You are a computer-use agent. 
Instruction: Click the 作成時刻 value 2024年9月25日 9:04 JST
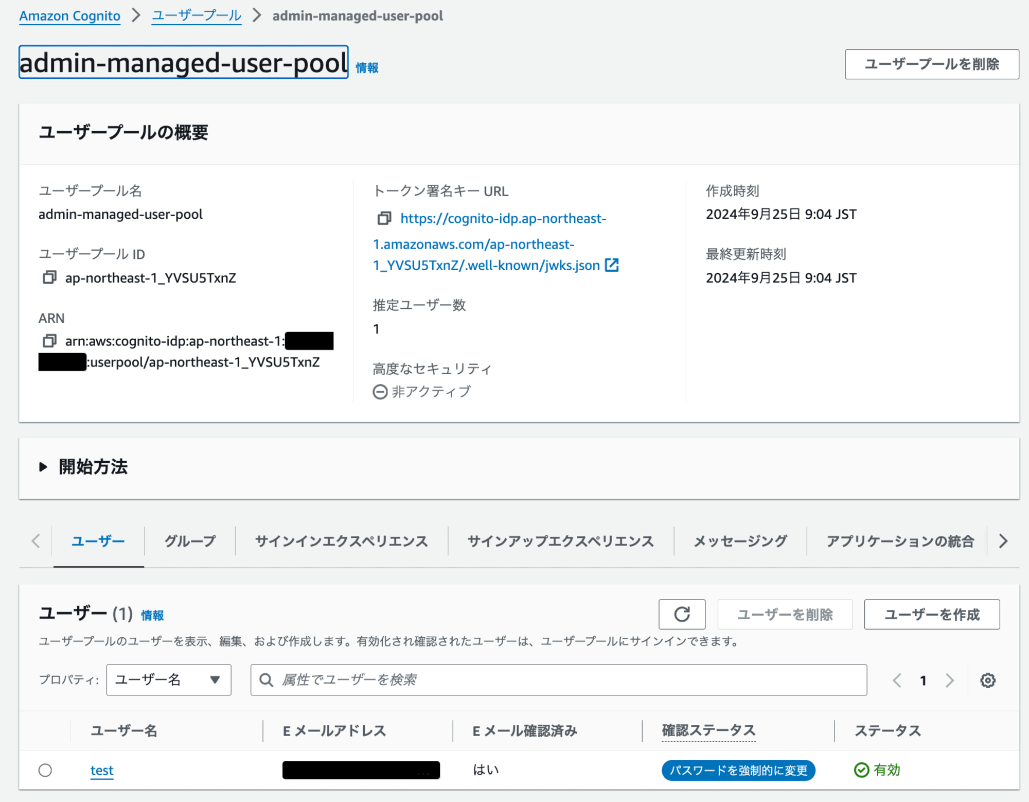point(781,214)
